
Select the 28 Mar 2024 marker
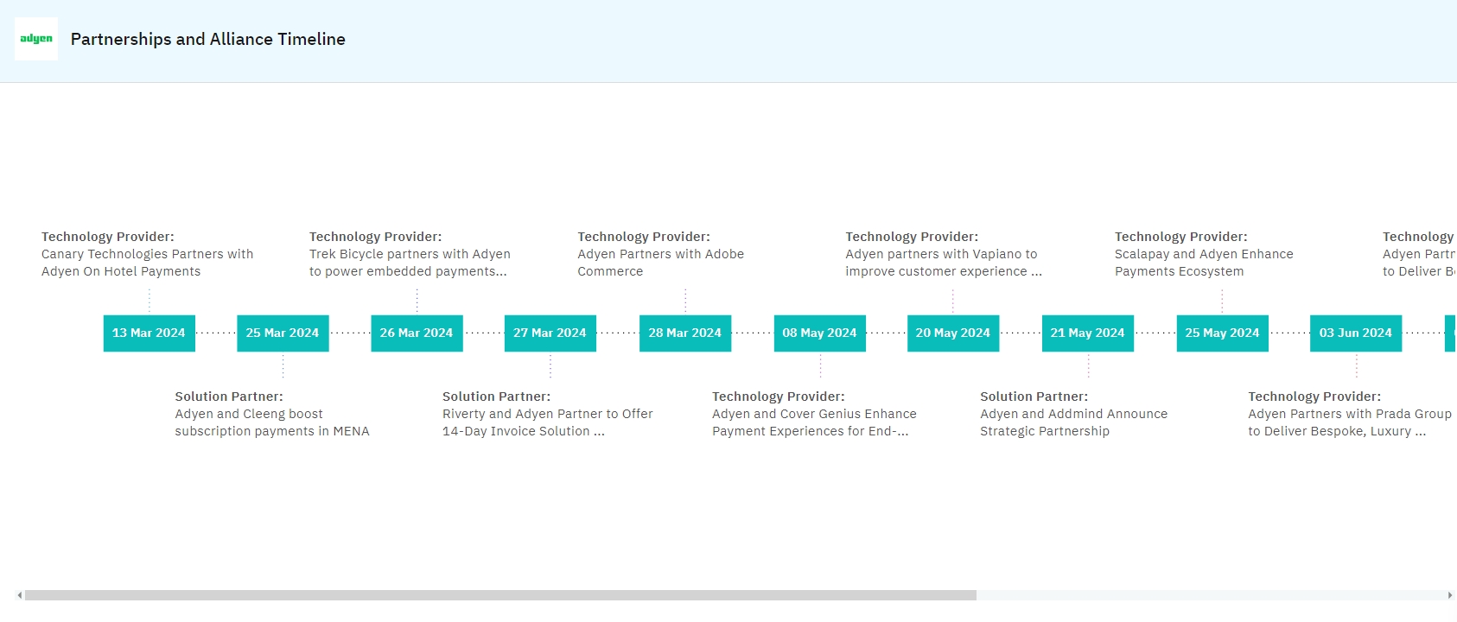pyautogui.click(x=684, y=333)
